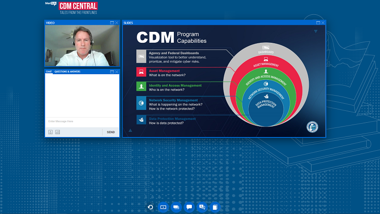Click the reset layout arrow icon
This screenshot has height=214, width=380.
150,207
